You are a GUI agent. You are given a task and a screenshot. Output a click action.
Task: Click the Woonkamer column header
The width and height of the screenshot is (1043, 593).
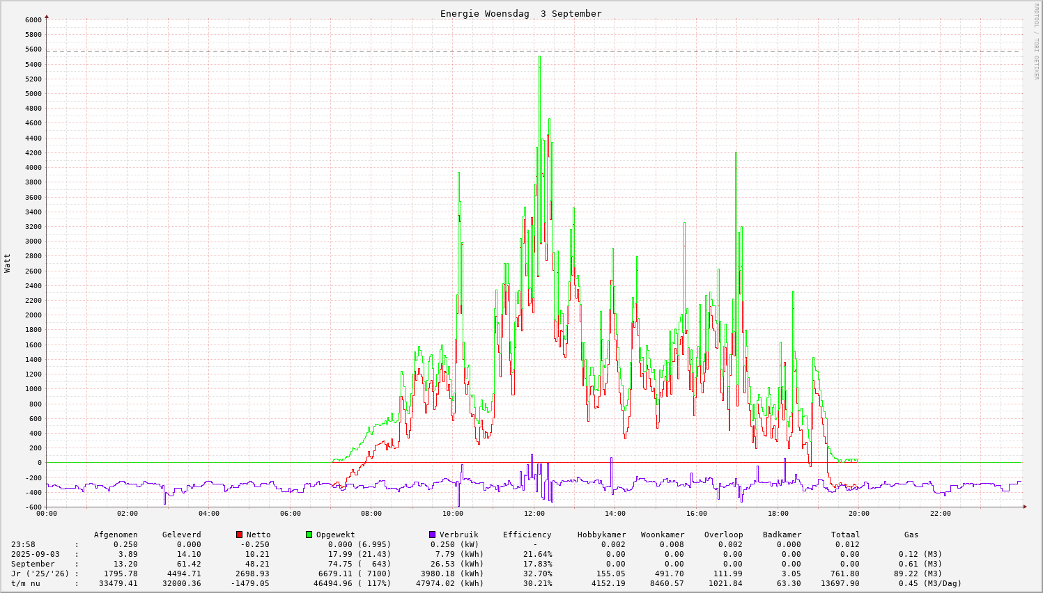tap(662, 535)
